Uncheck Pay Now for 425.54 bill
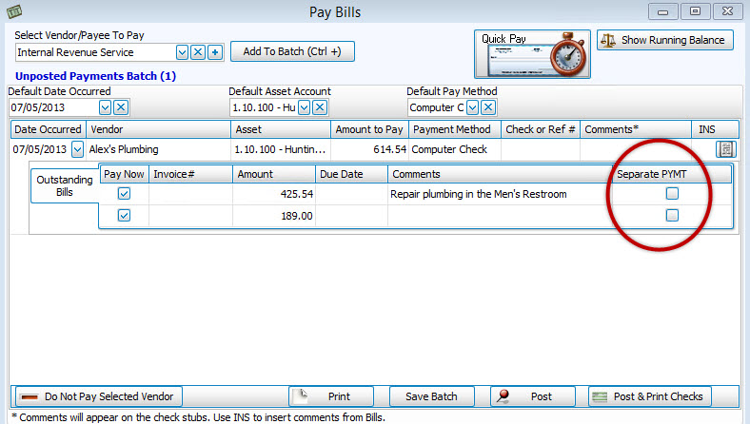750x424 pixels. click(x=124, y=194)
